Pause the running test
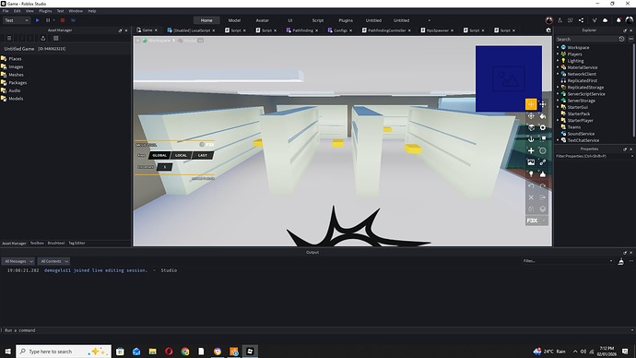The width and height of the screenshot is (636, 358). [x=48, y=20]
